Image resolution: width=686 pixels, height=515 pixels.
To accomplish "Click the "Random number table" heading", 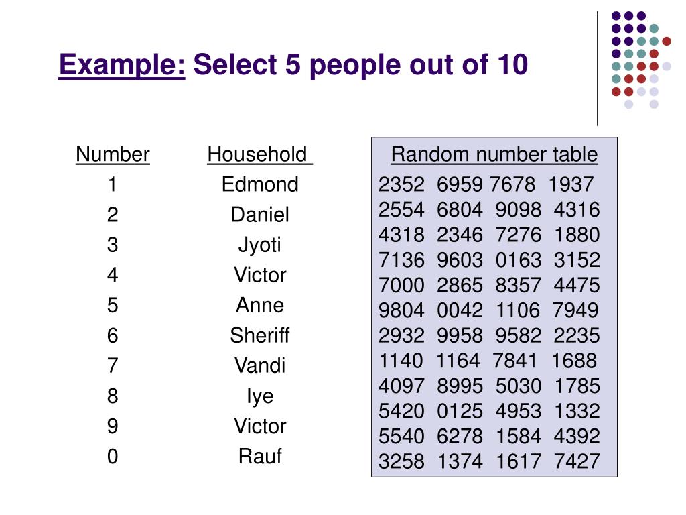I will click(494, 155).
